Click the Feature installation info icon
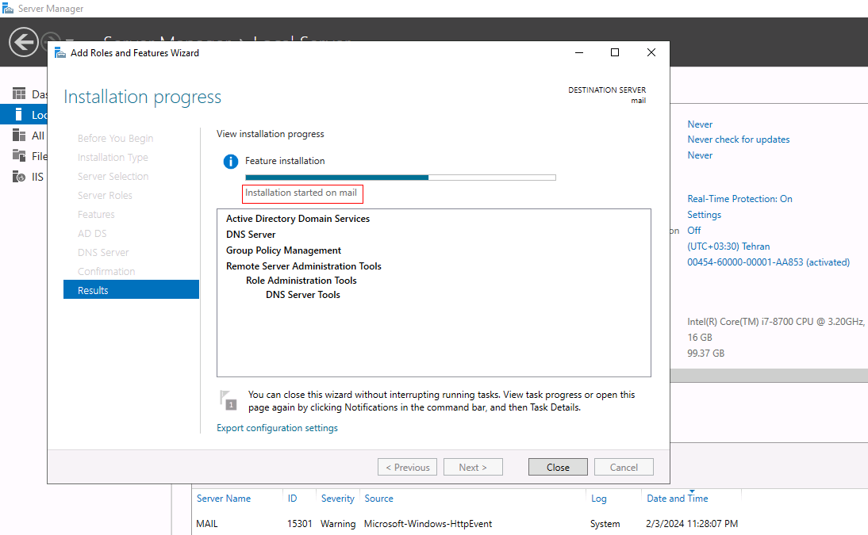The height and width of the screenshot is (535, 868). click(230, 162)
